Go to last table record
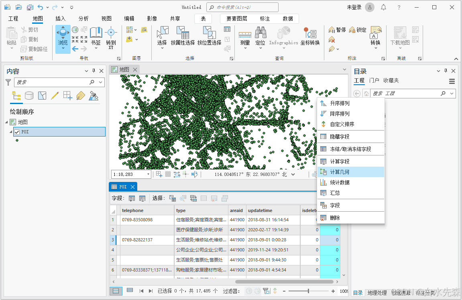 pyautogui.click(x=151, y=291)
